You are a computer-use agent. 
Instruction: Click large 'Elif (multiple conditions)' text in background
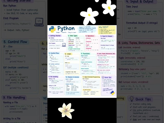[16, 67]
